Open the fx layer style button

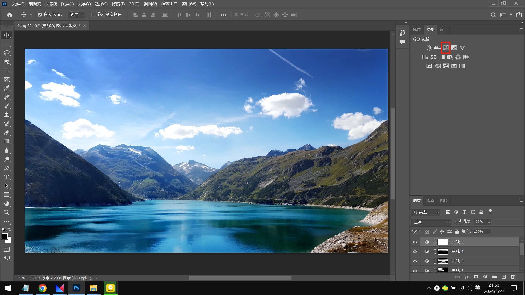click(467, 277)
